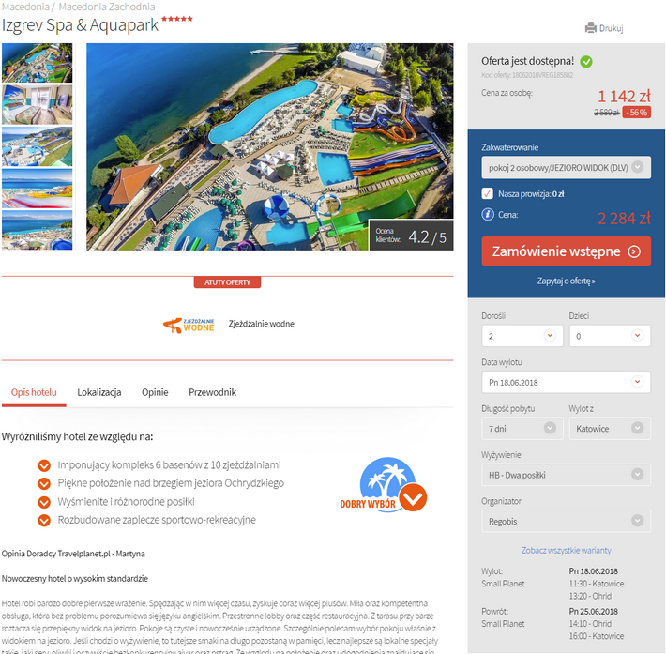Open the Wylot z Katowice dropdown
The height and width of the screenshot is (654, 666).
[610, 429]
